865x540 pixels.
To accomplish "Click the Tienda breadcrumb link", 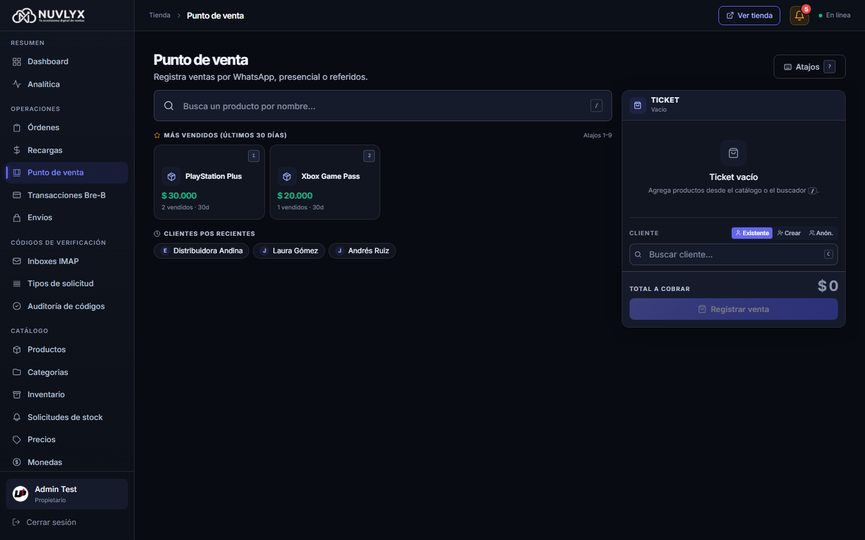I will pos(160,16).
